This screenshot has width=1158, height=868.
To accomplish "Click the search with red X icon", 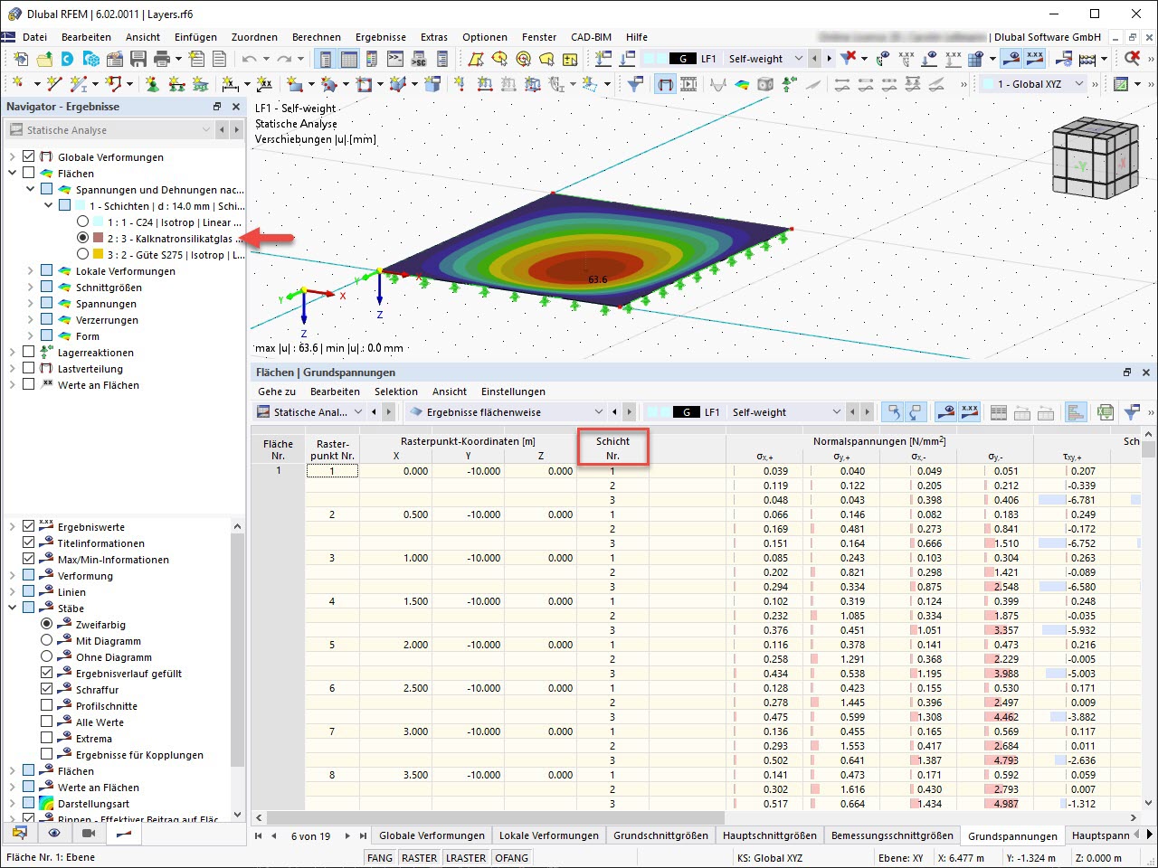I will 1132,59.
